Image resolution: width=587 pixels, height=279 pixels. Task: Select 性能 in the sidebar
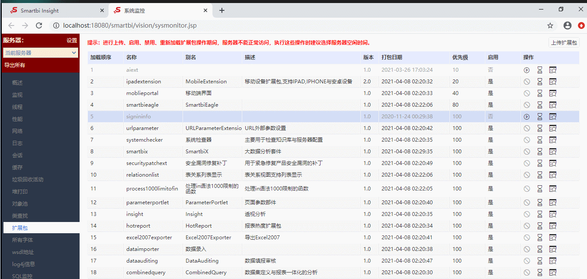[17, 119]
